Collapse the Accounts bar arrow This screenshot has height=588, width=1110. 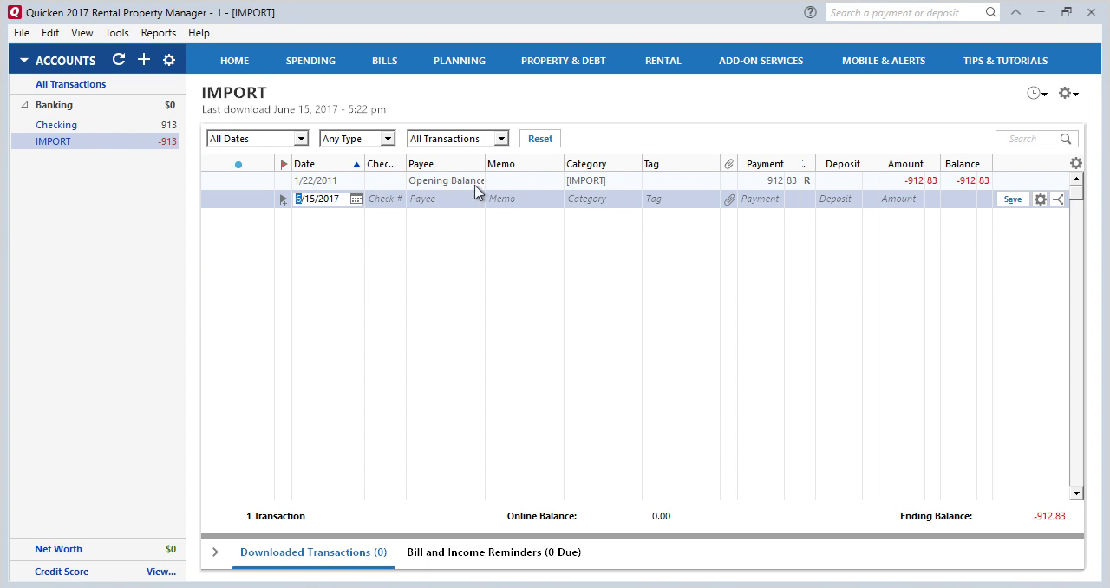click(x=24, y=61)
